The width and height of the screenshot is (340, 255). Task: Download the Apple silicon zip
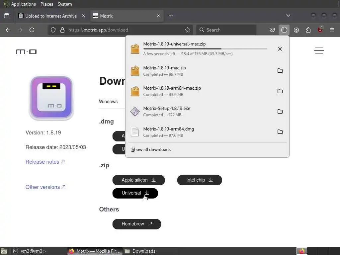138,180
